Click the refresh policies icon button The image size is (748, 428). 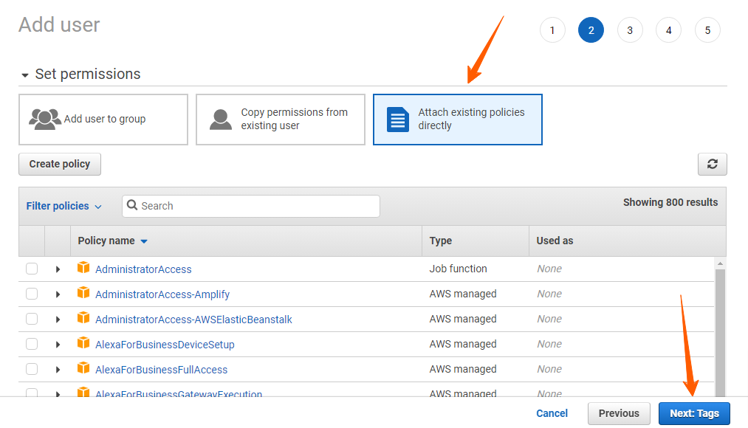pyautogui.click(x=712, y=164)
